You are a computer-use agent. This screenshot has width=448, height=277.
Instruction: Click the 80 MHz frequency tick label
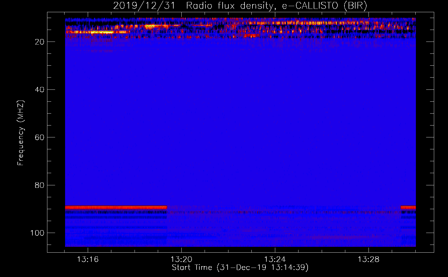[40, 185]
